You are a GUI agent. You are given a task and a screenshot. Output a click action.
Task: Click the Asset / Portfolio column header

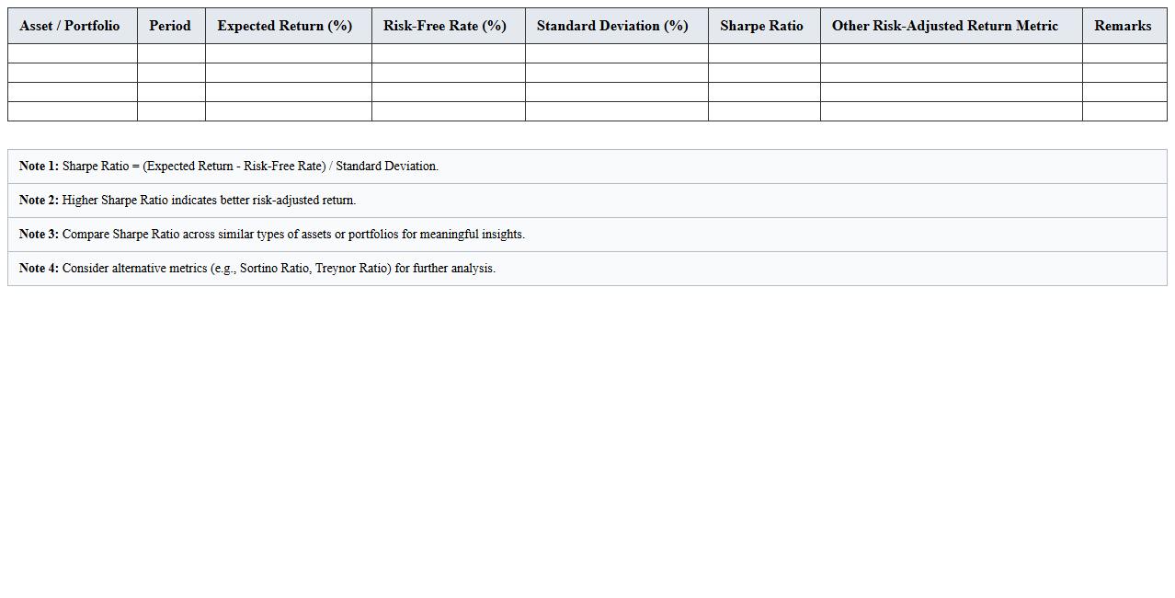click(70, 26)
